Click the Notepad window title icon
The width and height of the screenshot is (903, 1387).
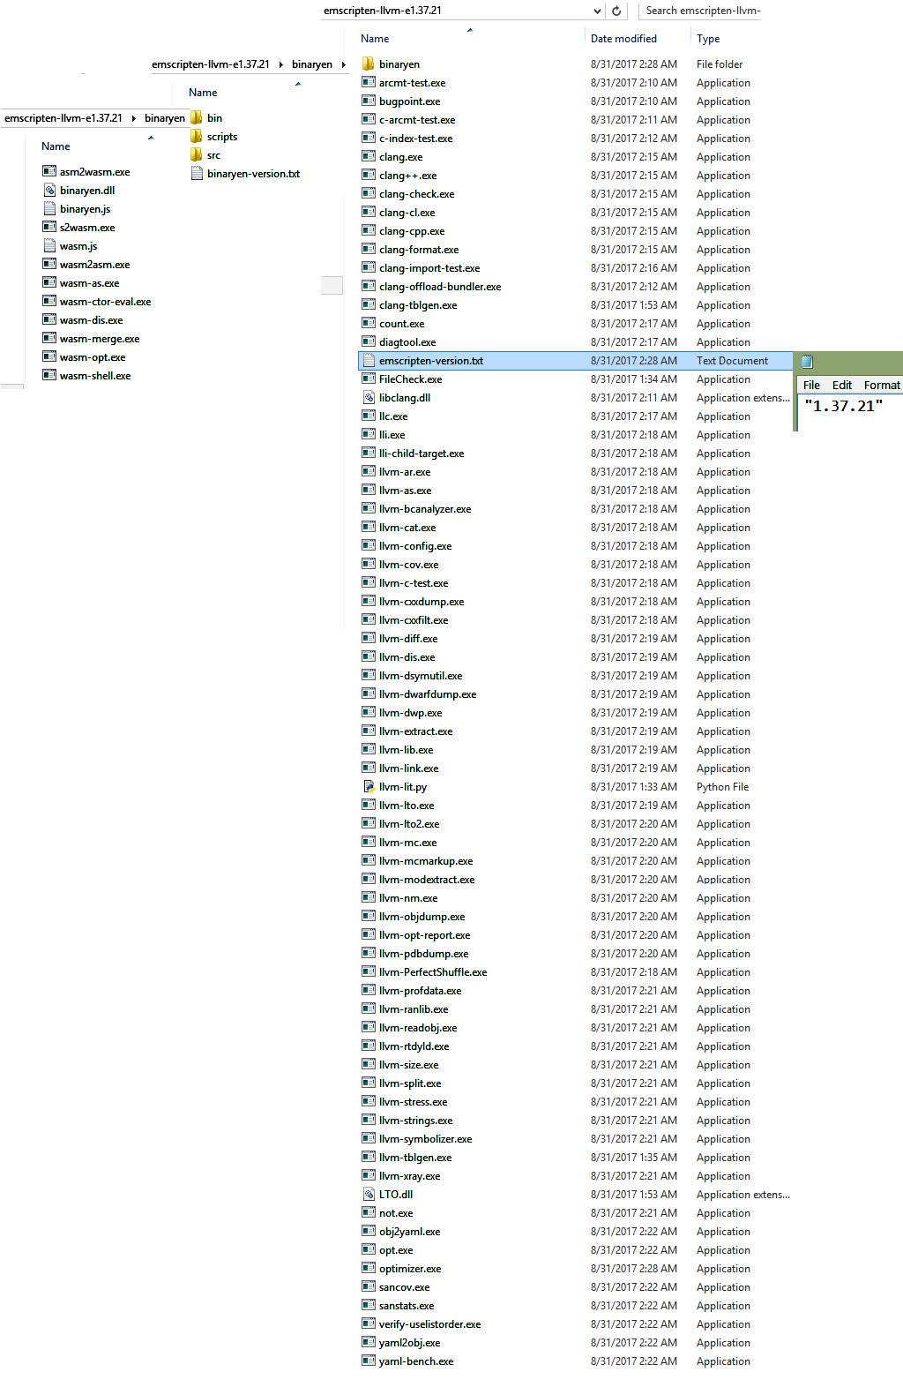point(807,361)
